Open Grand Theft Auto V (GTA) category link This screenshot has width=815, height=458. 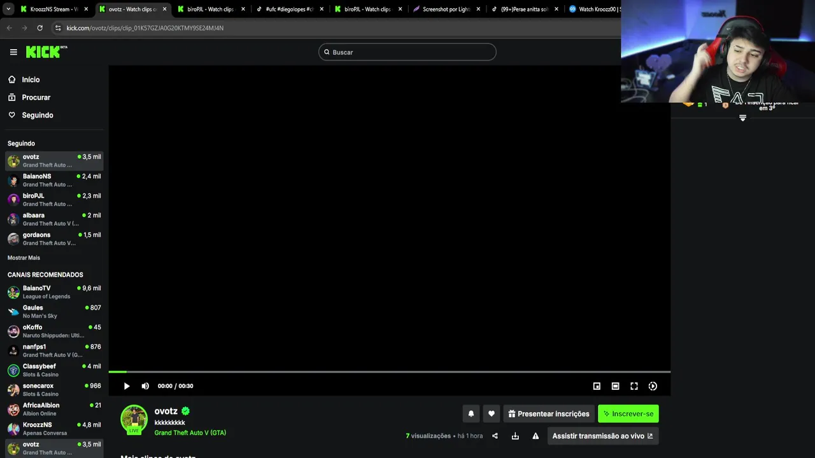point(190,433)
